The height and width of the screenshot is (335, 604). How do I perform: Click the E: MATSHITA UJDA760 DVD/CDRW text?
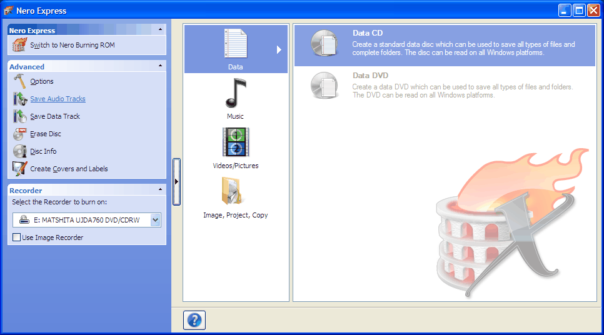tap(87, 220)
